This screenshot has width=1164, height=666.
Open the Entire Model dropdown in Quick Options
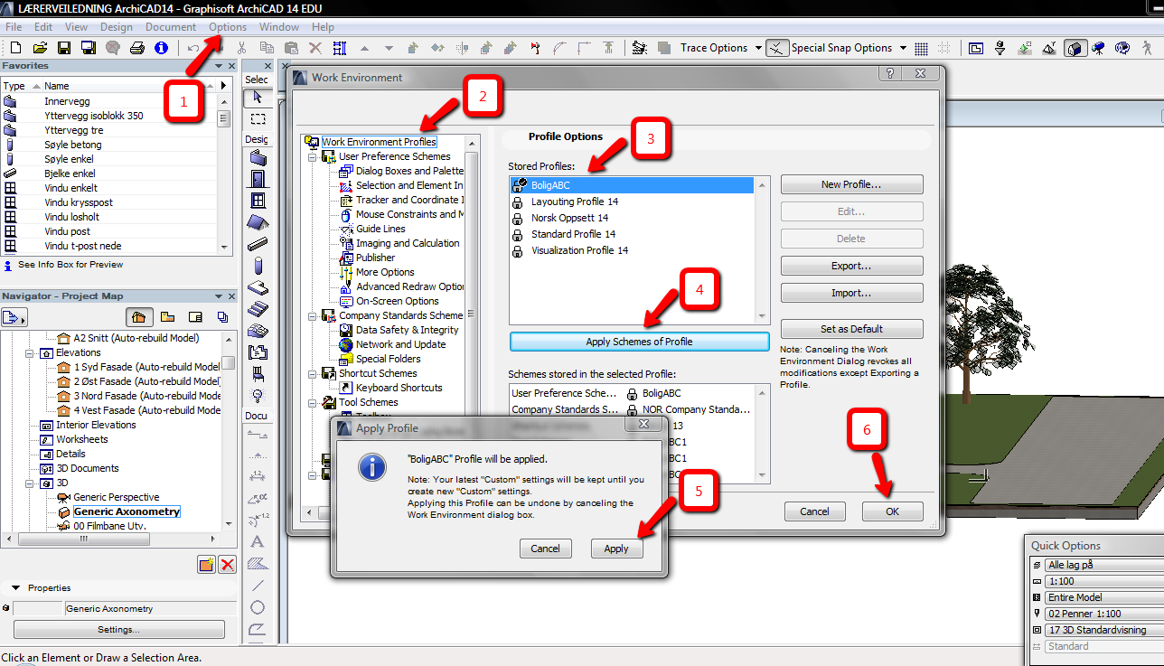(1104, 597)
